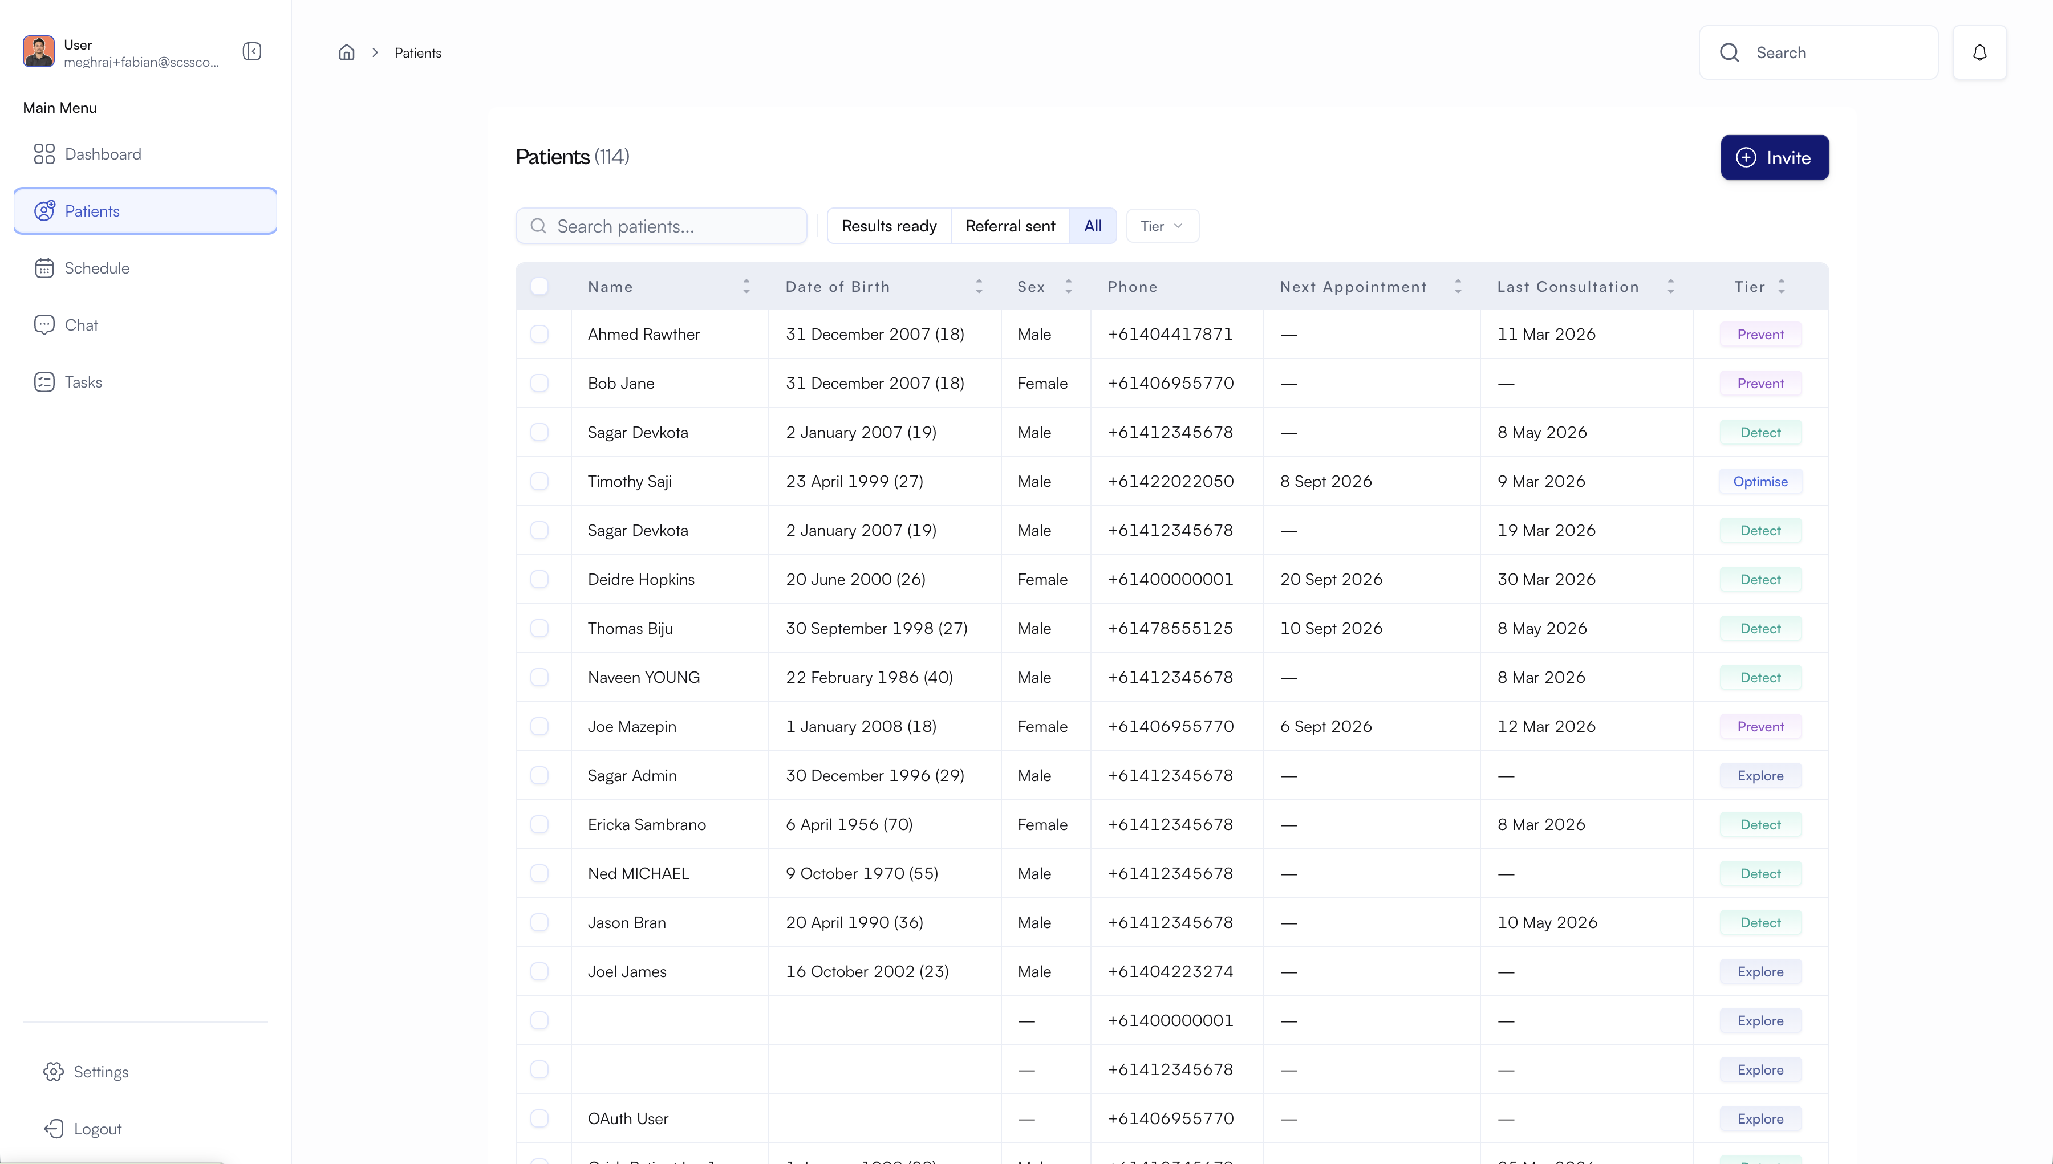Collapse the sidebar panel icon

click(252, 52)
